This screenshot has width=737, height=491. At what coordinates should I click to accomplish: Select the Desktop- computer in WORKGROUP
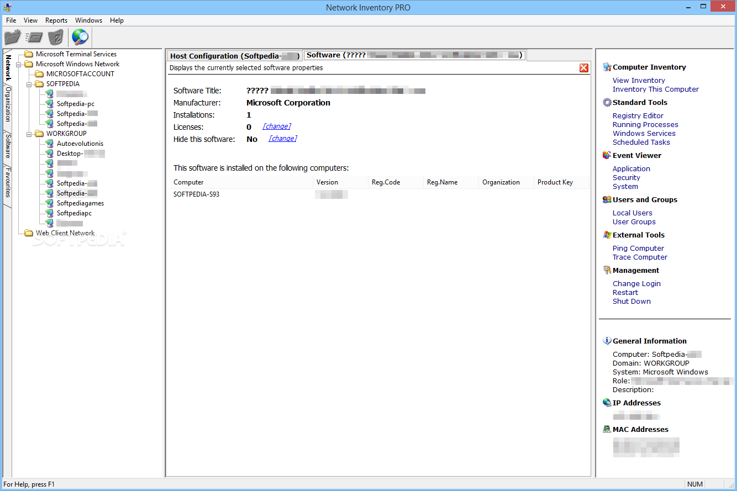[81, 154]
